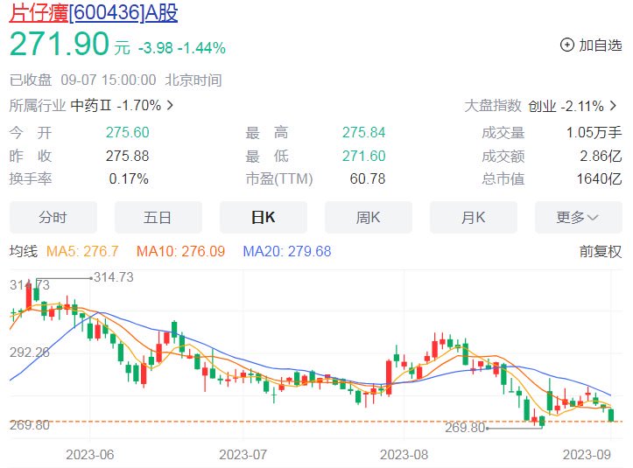Open the 片仔癀[600436]A股 stock link
Viewport: 633px width, 468px height.
94,13
